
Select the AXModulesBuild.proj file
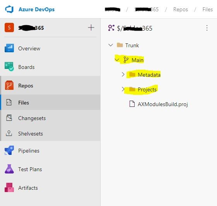159,104
